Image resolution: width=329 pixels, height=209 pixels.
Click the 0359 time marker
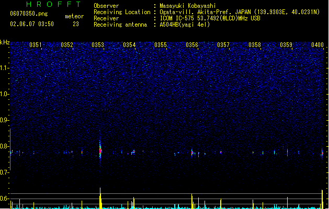coord(286,45)
